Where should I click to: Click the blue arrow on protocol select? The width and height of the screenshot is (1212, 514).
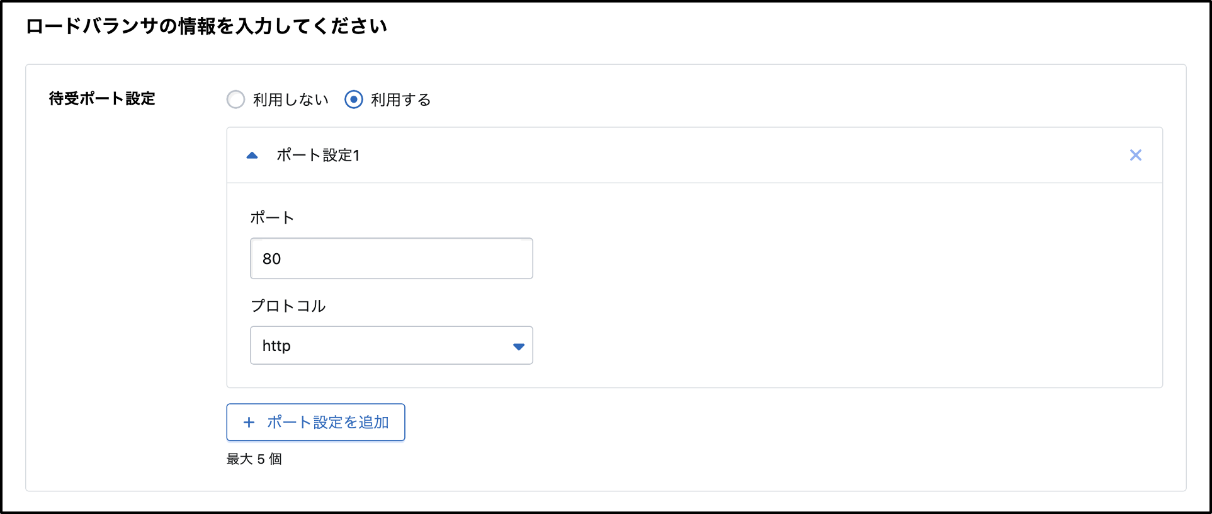click(518, 346)
